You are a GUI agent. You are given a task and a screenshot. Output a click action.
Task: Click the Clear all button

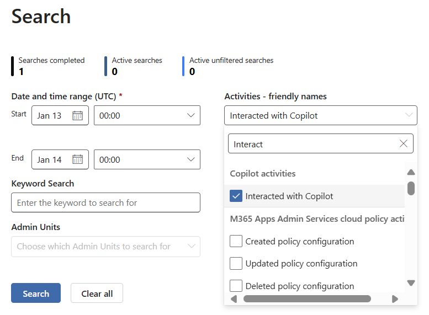[x=97, y=293]
